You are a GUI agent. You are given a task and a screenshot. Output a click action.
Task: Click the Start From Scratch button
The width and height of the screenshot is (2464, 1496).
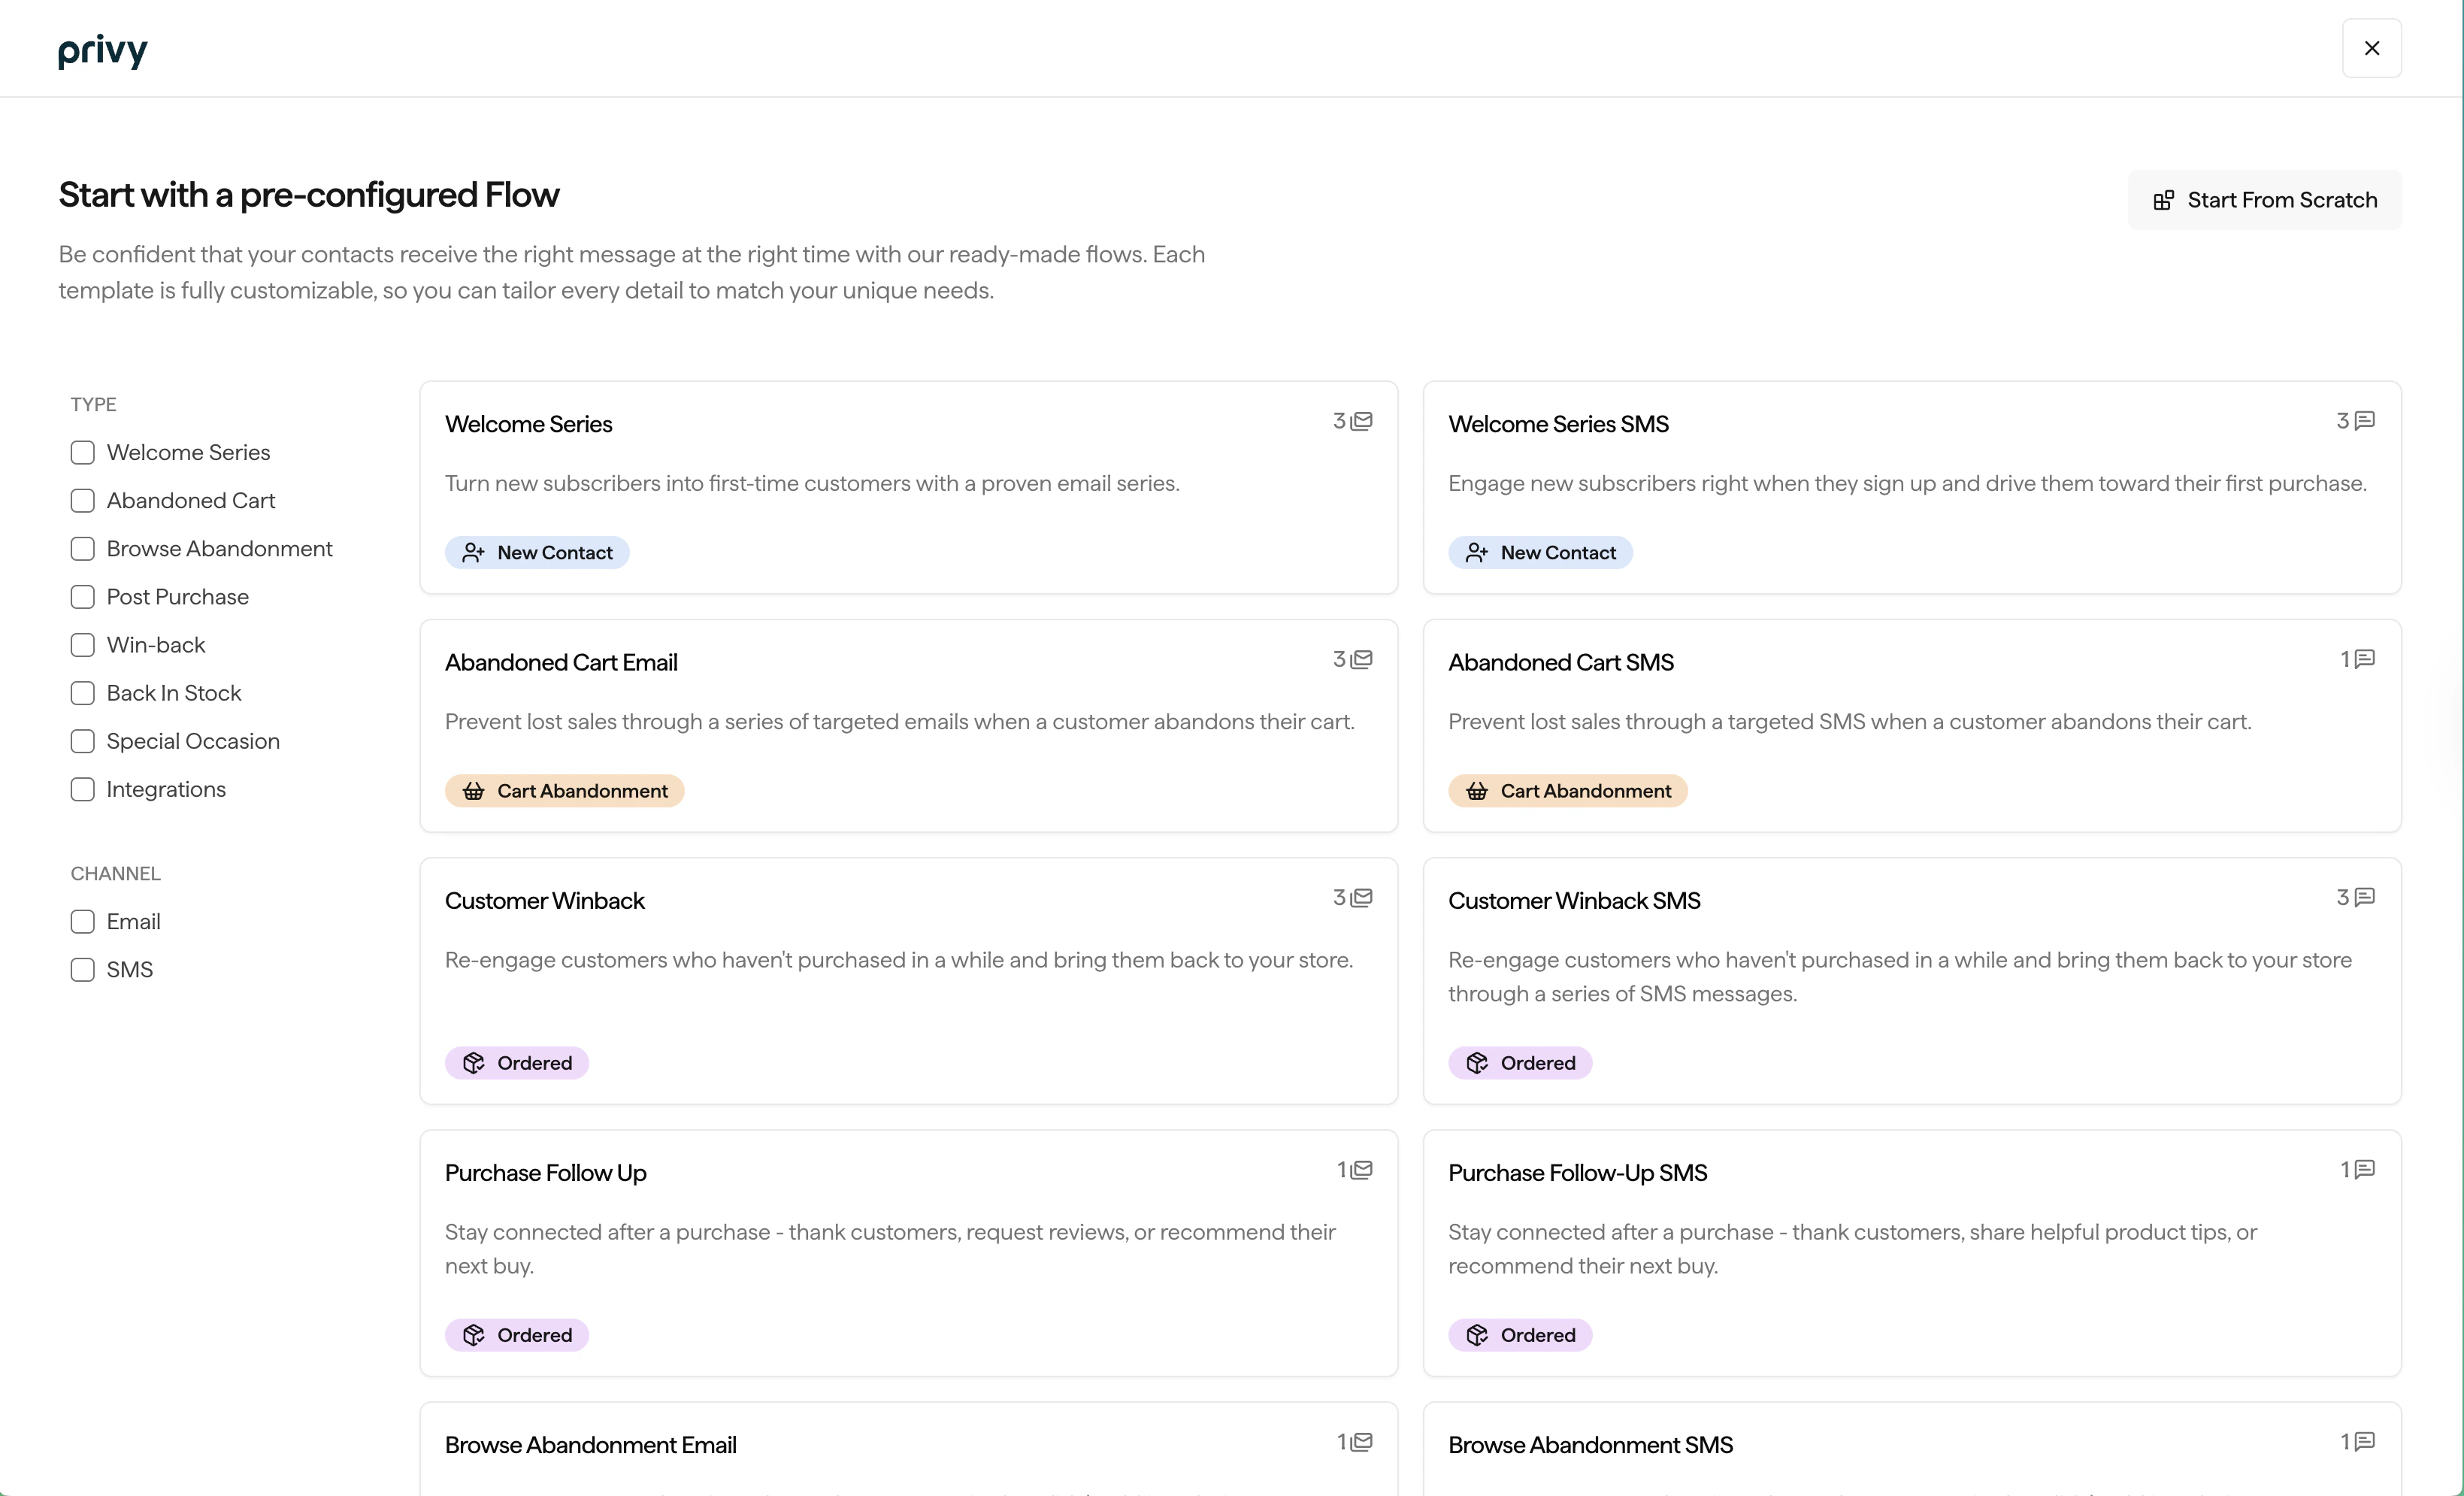[x=2264, y=199]
